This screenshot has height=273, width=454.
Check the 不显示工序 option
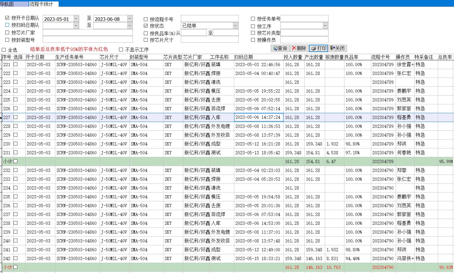pos(121,49)
